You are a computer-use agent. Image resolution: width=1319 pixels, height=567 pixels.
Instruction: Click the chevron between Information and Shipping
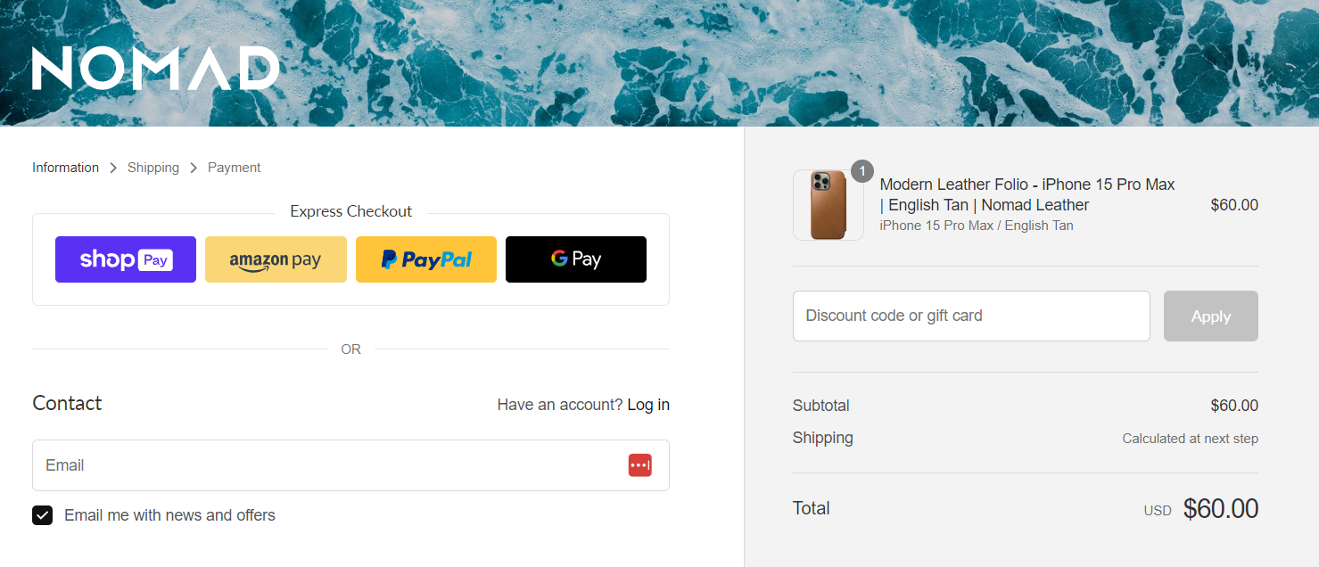(x=113, y=168)
